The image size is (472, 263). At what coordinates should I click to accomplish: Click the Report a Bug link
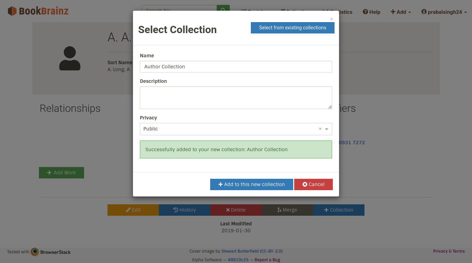coord(267,260)
